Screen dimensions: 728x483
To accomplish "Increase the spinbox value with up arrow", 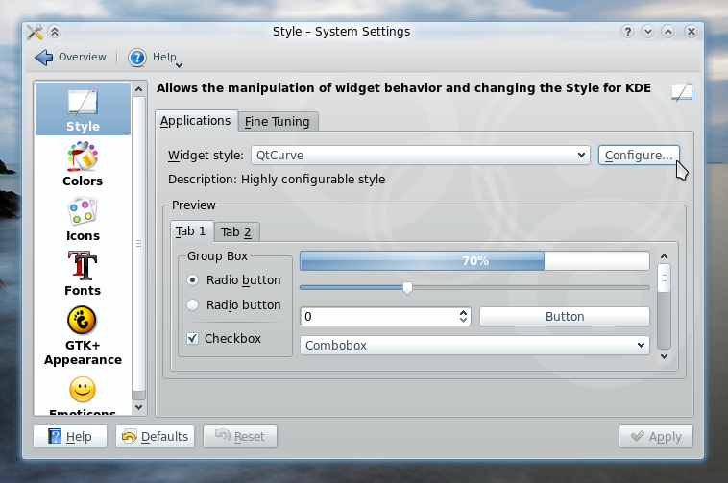I will tap(463, 313).
